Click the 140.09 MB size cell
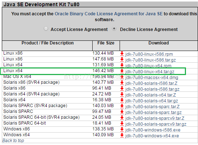198x145 pixels. (103, 135)
